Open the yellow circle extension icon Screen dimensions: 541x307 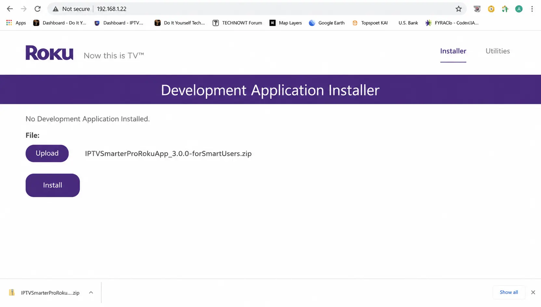491,9
